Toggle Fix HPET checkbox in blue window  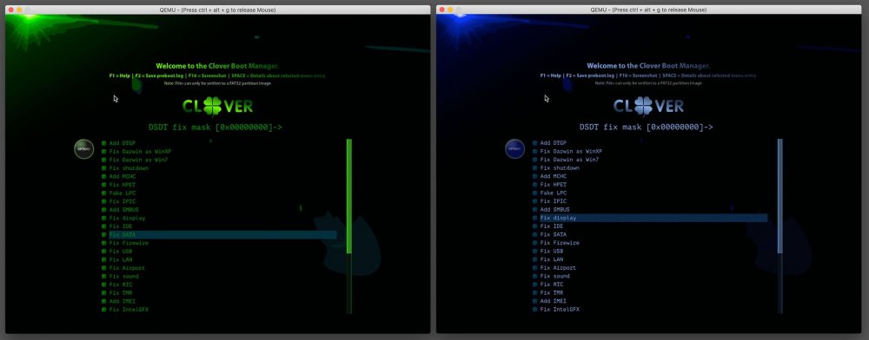coord(534,185)
